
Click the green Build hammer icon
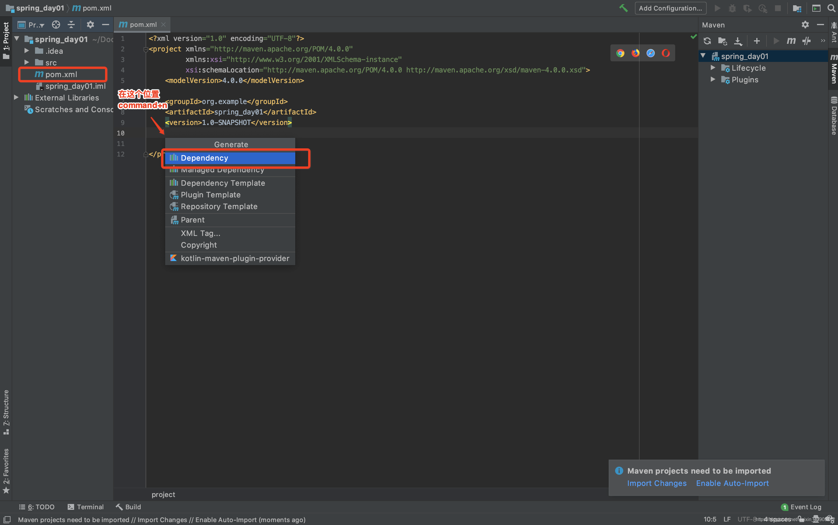click(623, 8)
